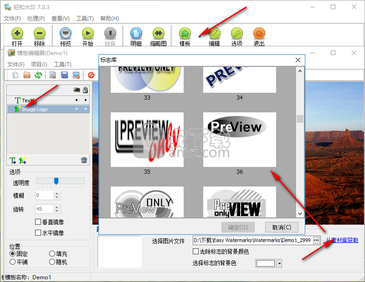365x282 pixels.
Task: Open the logo background color dropdown arrow
Action: tap(279, 263)
